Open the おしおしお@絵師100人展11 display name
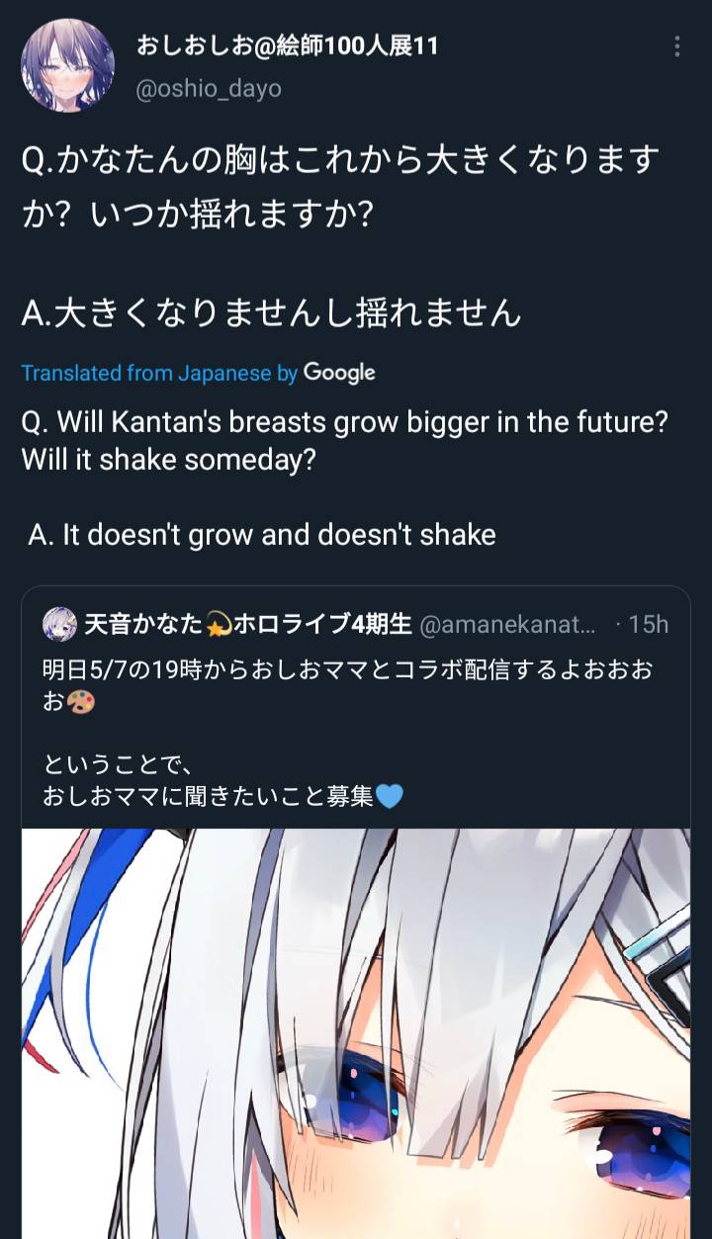The image size is (712, 1239). (288, 45)
